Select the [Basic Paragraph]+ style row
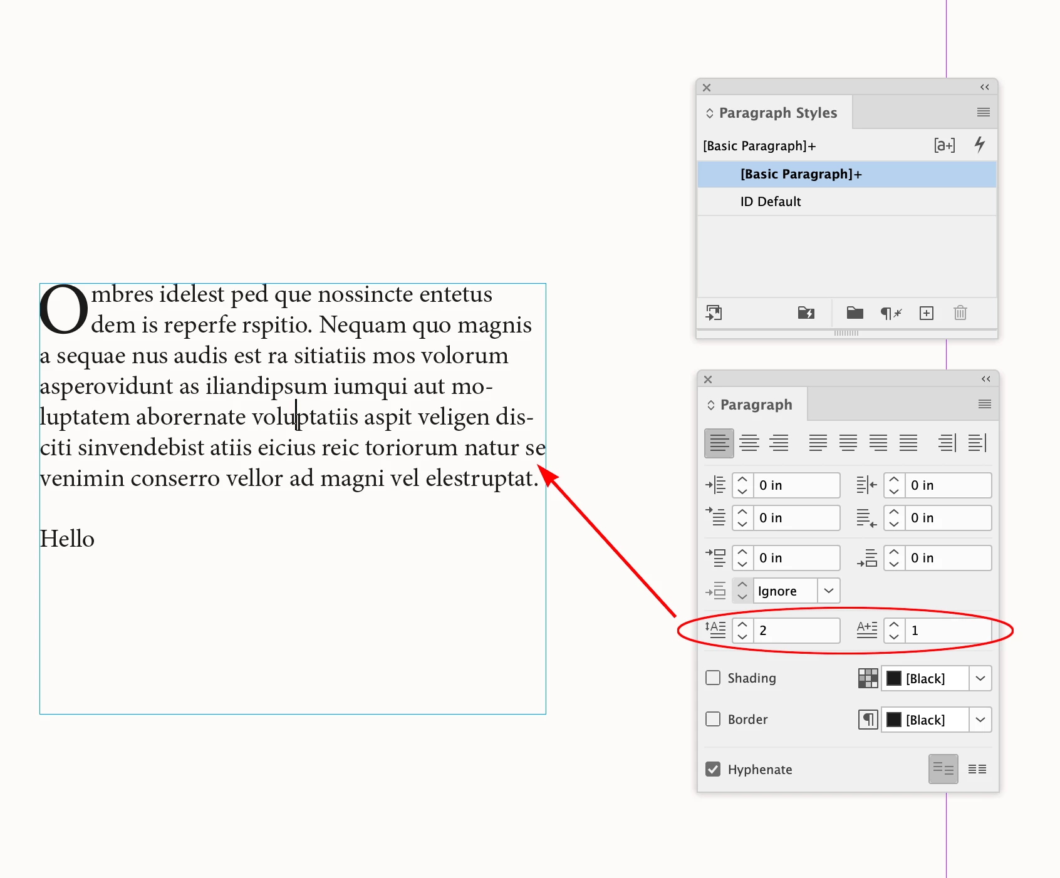 847,174
